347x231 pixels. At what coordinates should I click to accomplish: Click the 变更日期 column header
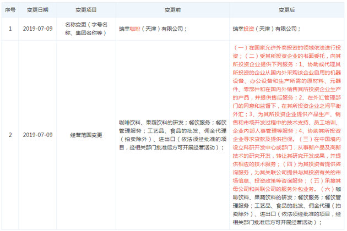(37, 10)
